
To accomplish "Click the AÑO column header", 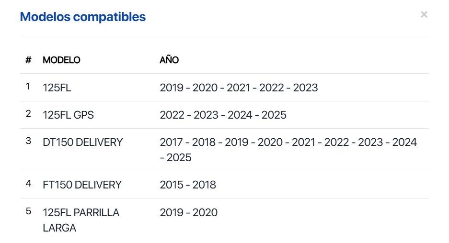I will point(169,60).
